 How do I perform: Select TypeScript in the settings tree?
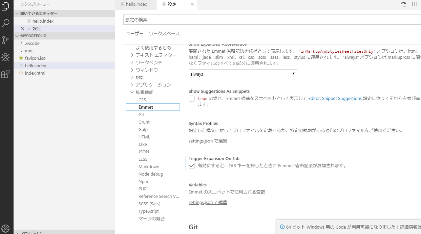(x=148, y=211)
